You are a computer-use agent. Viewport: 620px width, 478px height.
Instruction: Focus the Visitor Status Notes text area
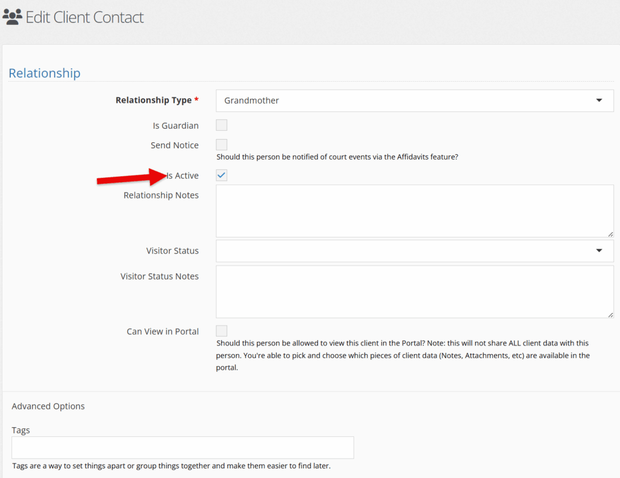414,291
